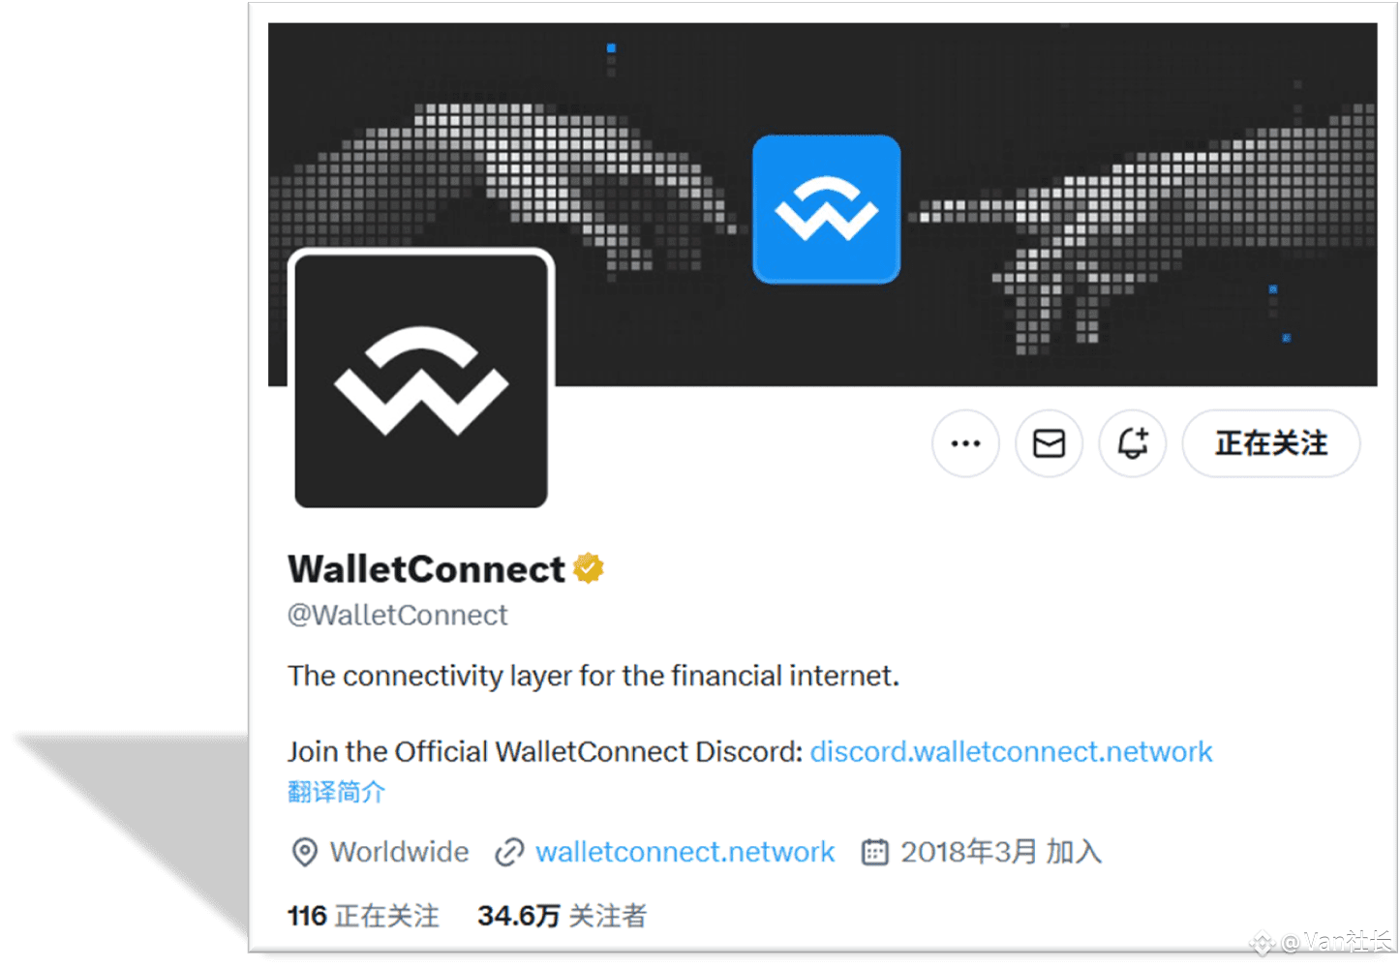Click the @WalletConnect handle text
Image resolution: width=1400 pixels, height=968 pixels.
[397, 615]
